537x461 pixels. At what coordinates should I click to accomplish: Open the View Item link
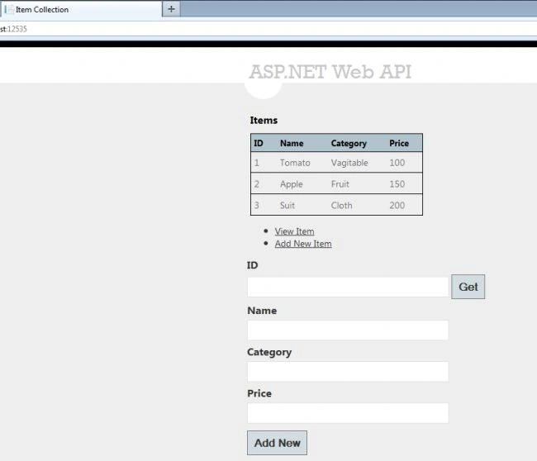[x=295, y=231]
